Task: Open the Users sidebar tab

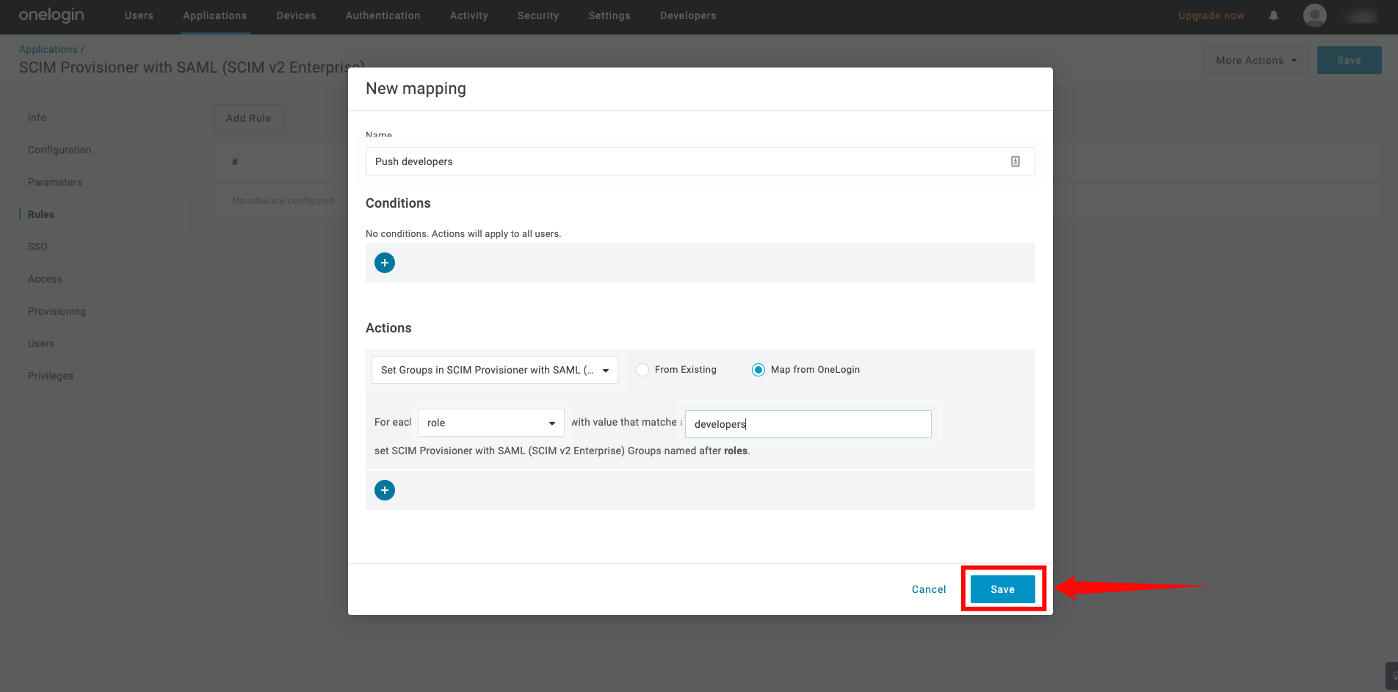Action: [41, 343]
